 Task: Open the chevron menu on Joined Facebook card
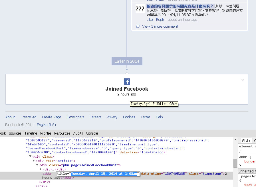(x=243, y=80)
